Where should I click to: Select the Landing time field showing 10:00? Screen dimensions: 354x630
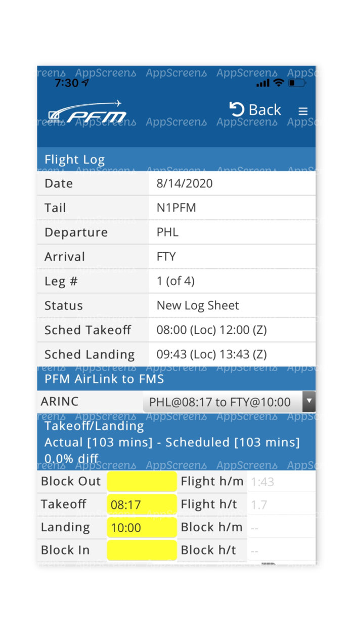click(x=142, y=527)
